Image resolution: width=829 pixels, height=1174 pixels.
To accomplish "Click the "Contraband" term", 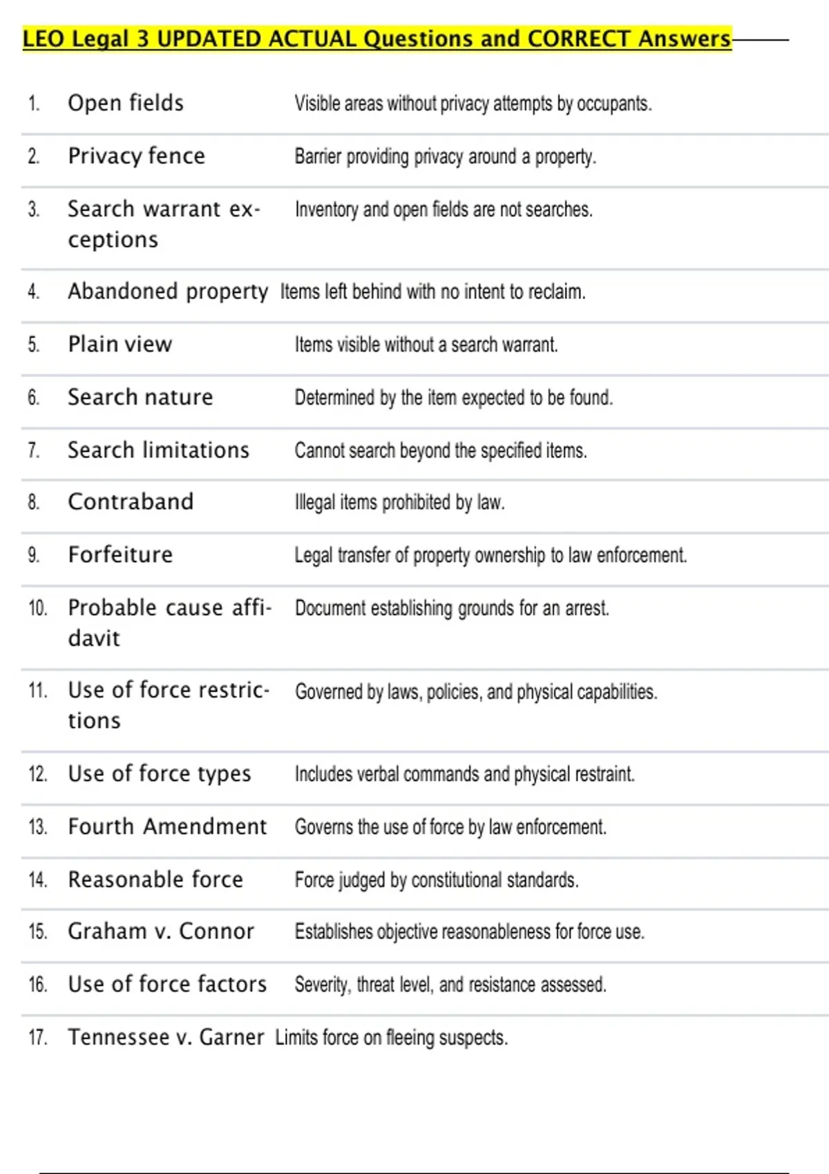I will (131, 502).
